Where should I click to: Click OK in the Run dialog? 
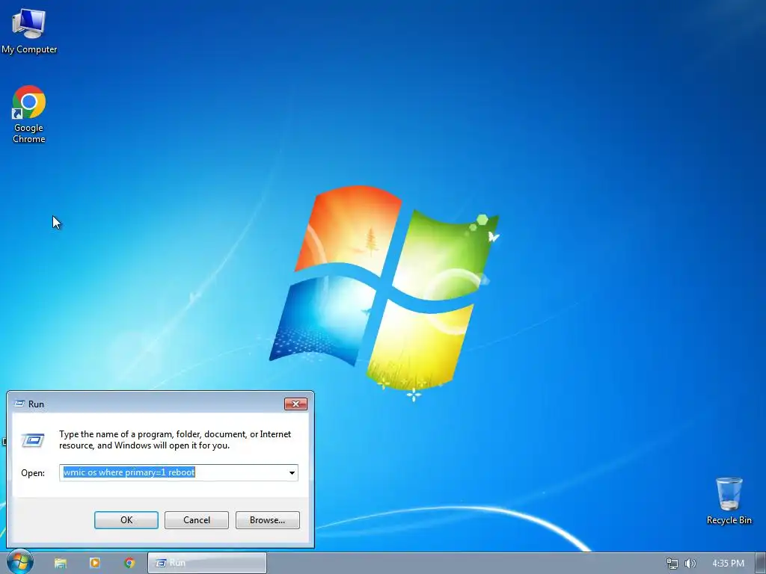[x=126, y=520]
